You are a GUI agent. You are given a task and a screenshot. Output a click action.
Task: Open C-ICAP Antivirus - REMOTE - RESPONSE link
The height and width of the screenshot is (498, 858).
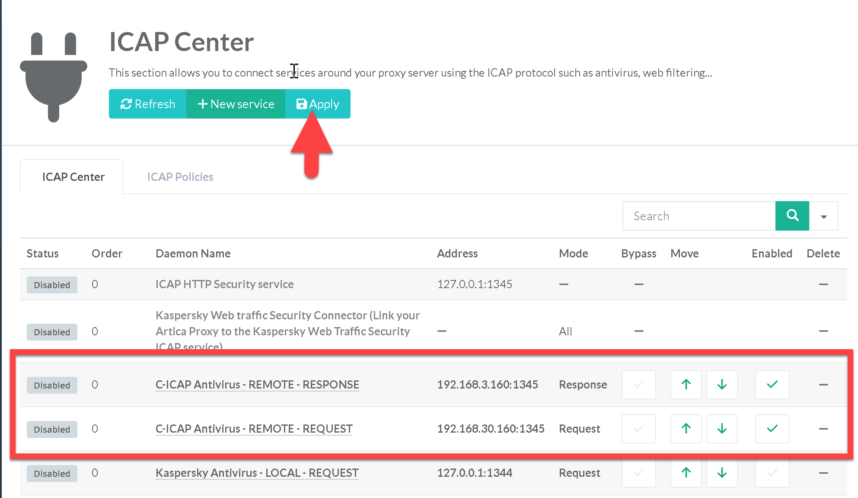257,385
